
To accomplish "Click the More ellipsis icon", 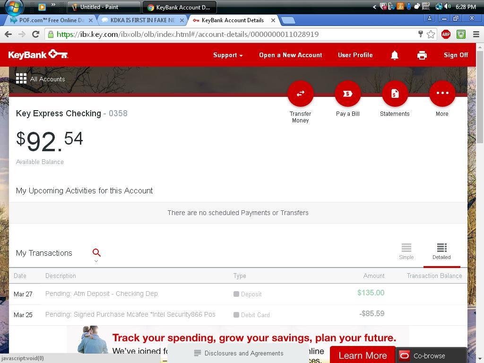I will (x=442, y=93).
